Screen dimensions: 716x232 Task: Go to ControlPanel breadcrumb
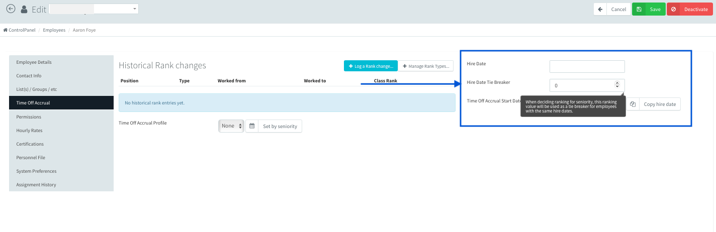point(19,30)
